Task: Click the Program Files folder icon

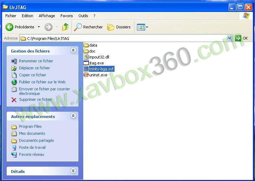Action: pyautogui.click(x=14, y=127)
